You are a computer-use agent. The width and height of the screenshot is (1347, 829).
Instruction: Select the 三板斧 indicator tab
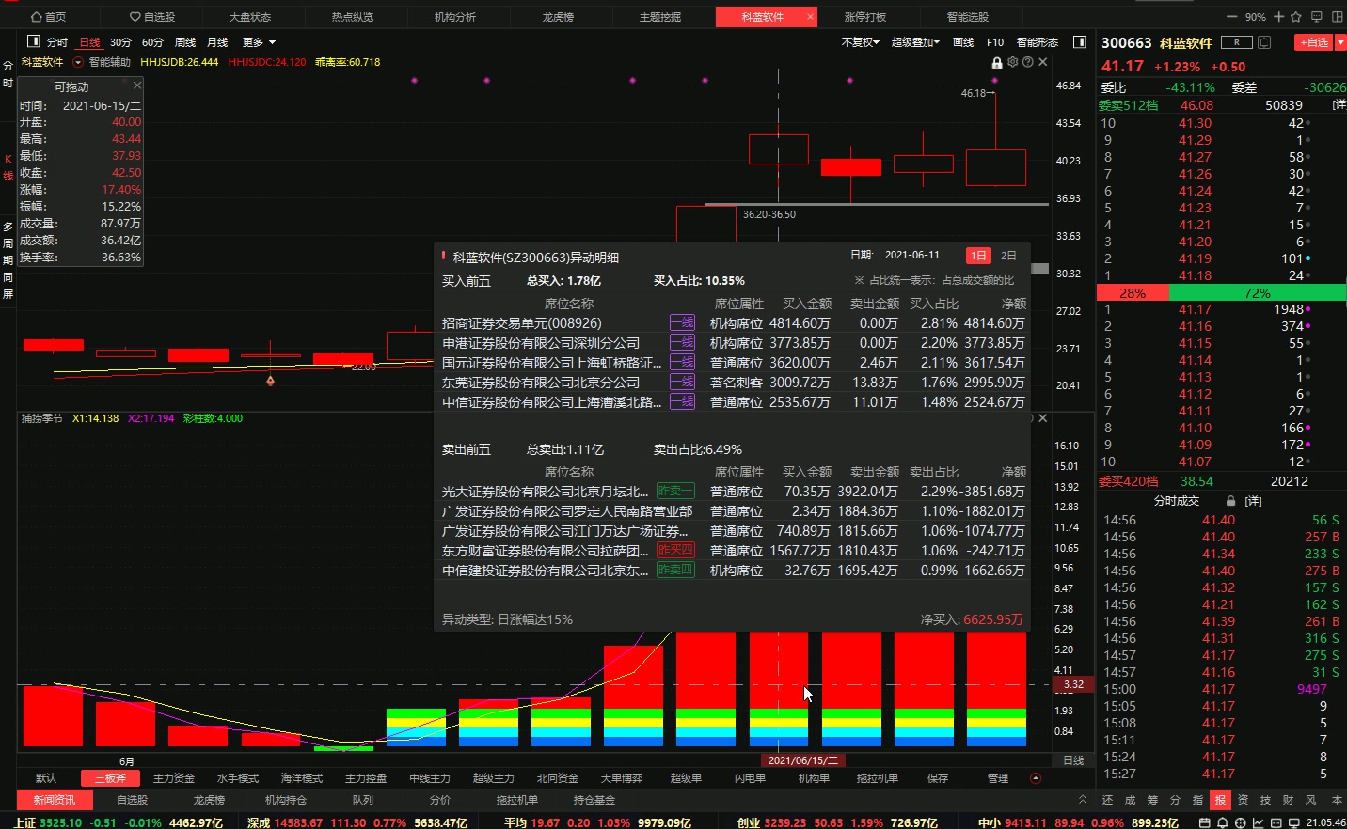[x=110, y=778]
